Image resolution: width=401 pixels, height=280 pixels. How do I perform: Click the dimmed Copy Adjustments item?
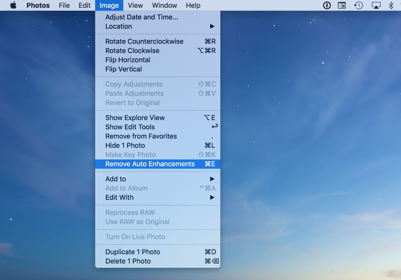point(158,84)
